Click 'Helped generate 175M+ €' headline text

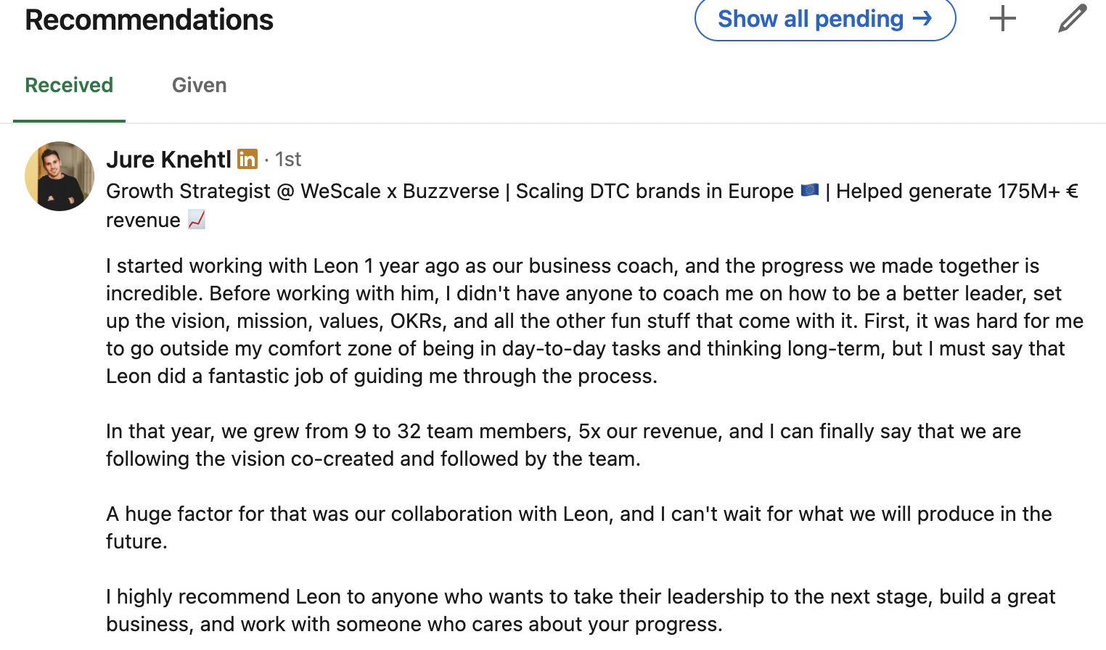(957, 192)
